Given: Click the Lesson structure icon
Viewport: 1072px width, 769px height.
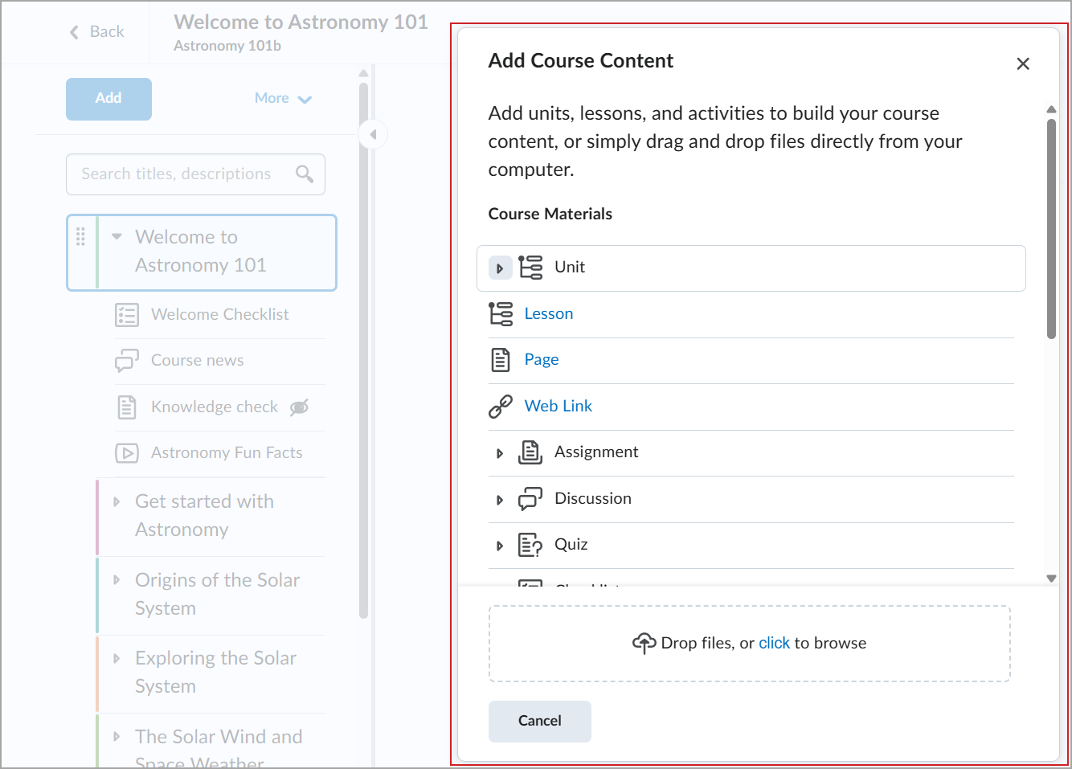Looking at the screenshot, I should tap(501, 313).
